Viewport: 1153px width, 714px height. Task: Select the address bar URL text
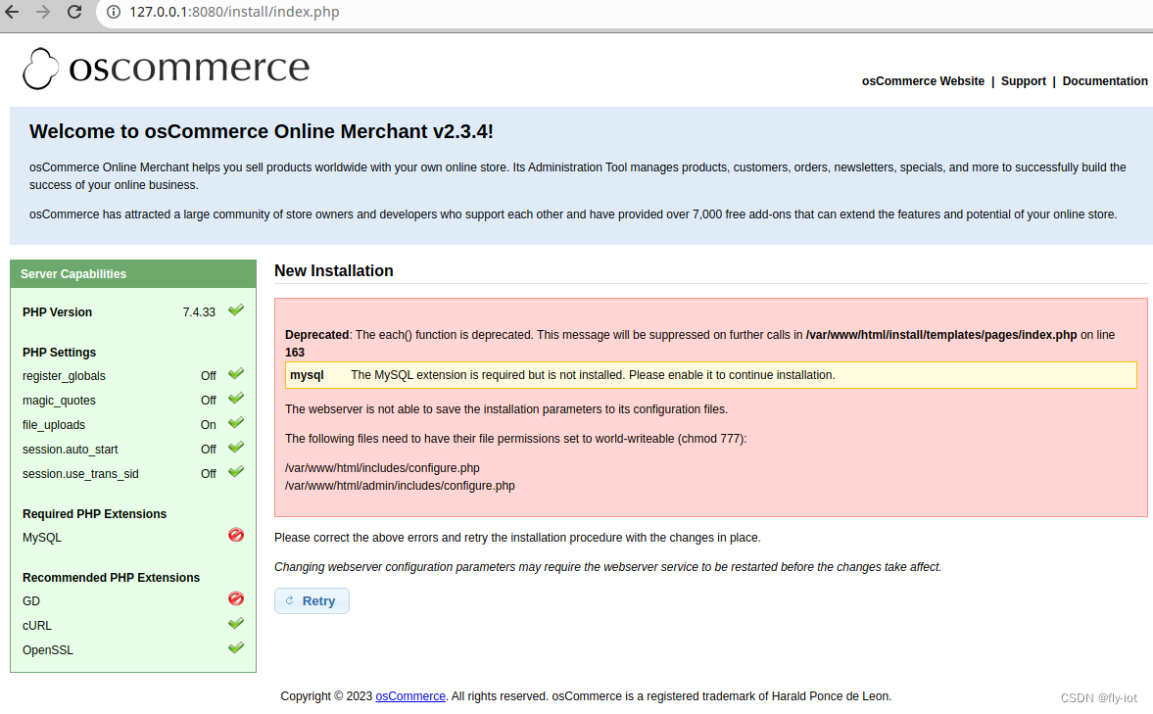[x=234, y=12]
